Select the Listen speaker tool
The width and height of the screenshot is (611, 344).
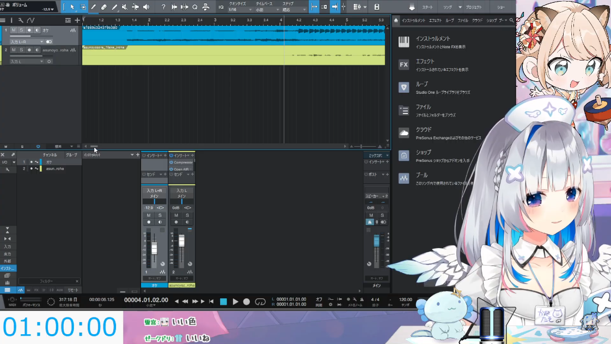coord(146,7)
